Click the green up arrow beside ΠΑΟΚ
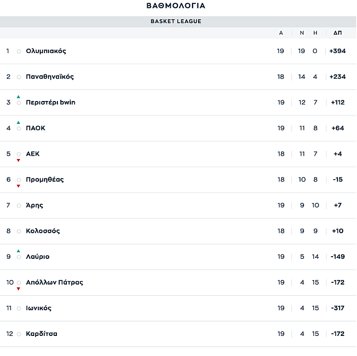 coord(18,122)
